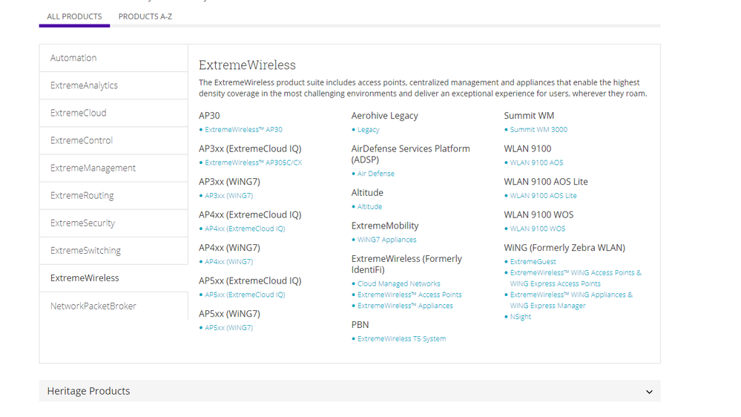Follow the WLAN 9100 AOS Lite link
This screenshot has height=417, width=741.
543,196
